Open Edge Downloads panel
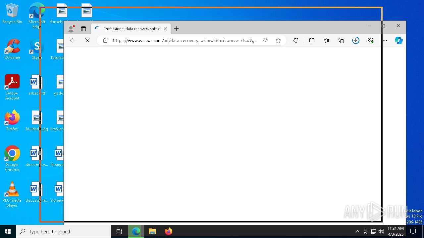The width and height of the screenshot is (424, 238). tap(356, 40)
